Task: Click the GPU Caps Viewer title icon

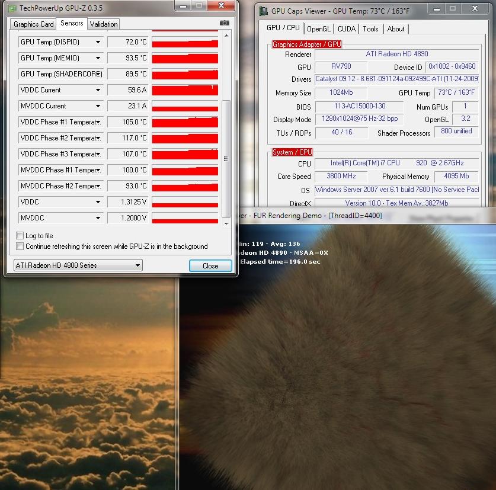Action: pyautogui.click(x=263, y=11)
